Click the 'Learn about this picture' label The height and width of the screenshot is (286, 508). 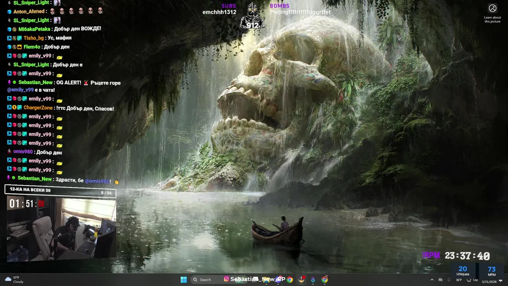coord(493,19)
